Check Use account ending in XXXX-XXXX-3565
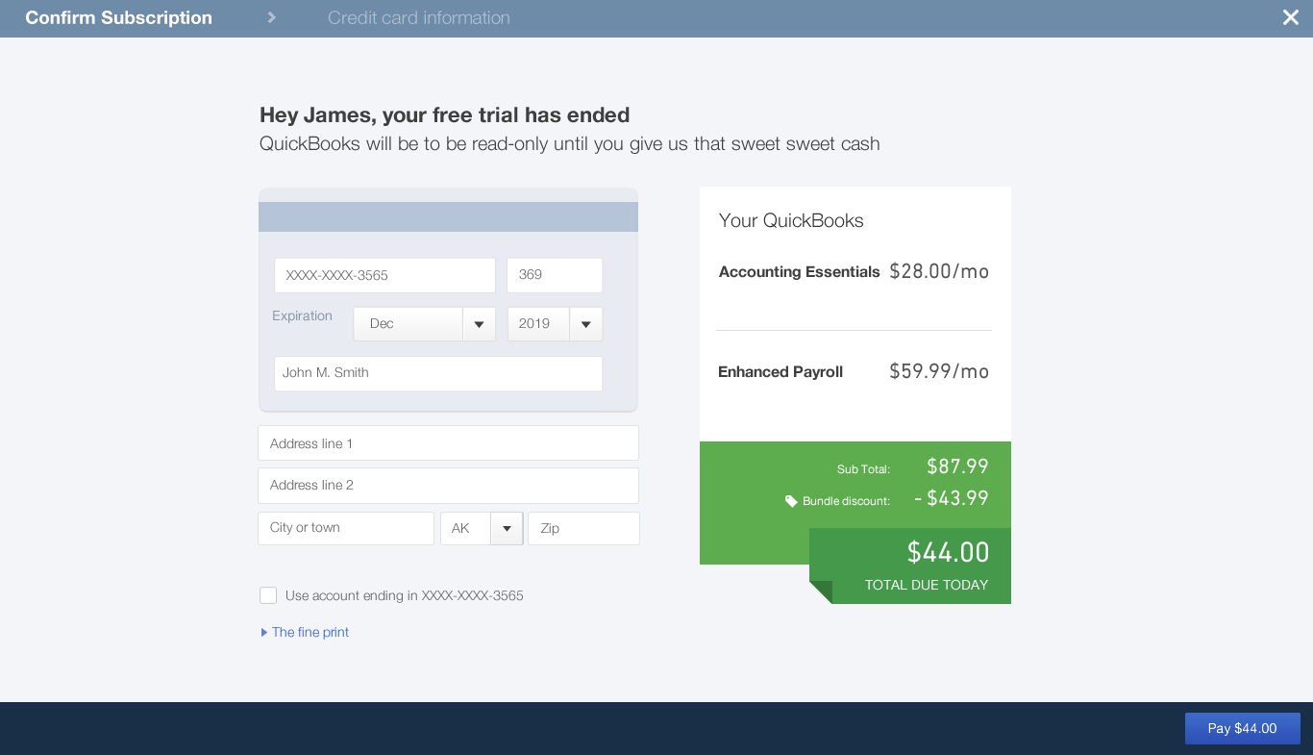 click(x=268, y=595)
